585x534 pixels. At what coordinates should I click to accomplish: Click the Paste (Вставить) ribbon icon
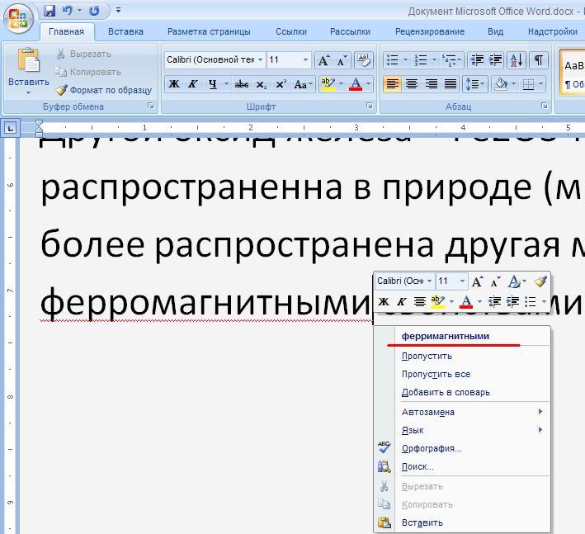28,70
